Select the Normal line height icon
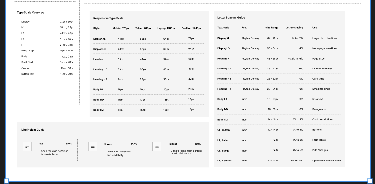The image size is (375, 184). 93,146
